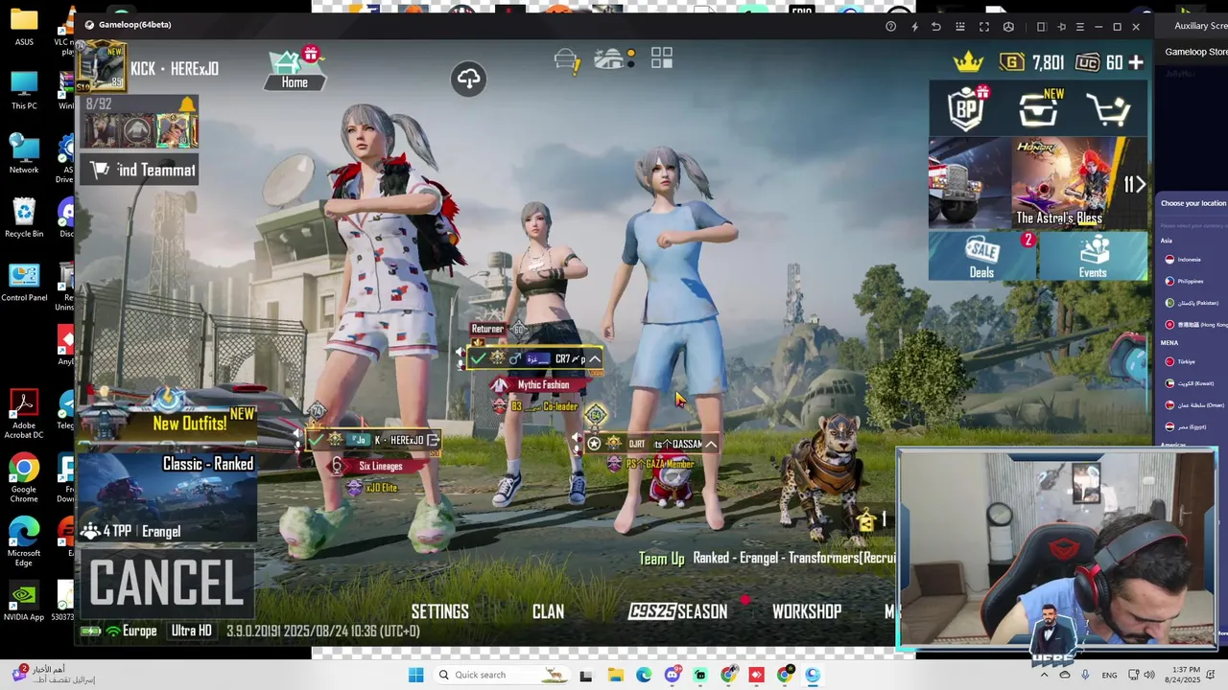Open notification bell near friends list
1228x690 pixels.
(x=186, y=104)
